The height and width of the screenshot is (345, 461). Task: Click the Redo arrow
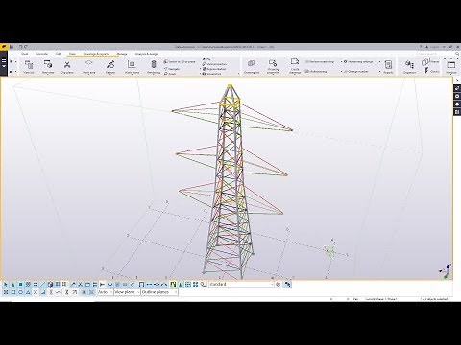pos(26,47)
